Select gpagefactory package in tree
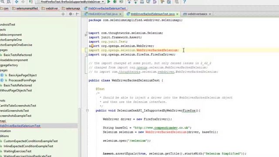The image size is (279, 157). [x=9, y=65]
